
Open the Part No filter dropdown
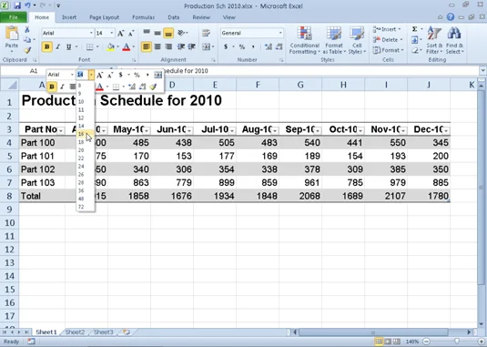pyautogui.click(x=61, y=130)
